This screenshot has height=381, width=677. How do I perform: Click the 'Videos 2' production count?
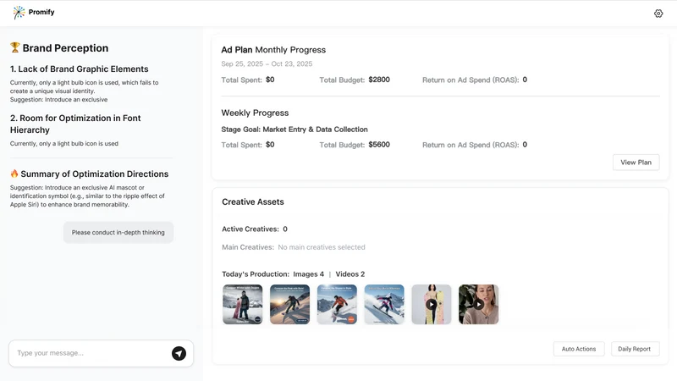tap(350, 274)
